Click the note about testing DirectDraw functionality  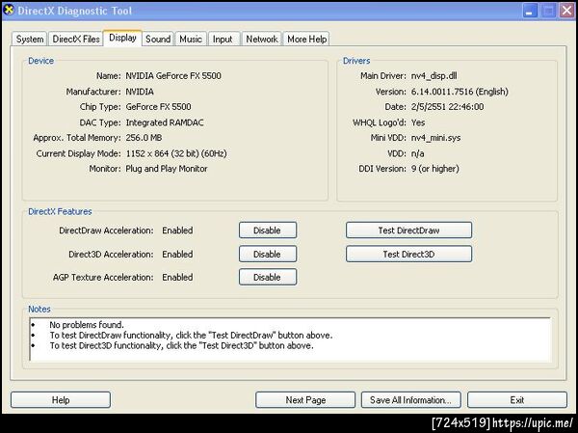[191, 336]
